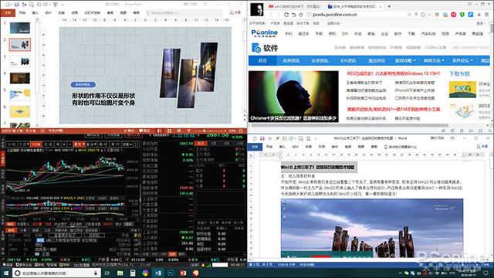
Task: Select the second slide thumbnail in PowerPoint
Action: tap(20, 45)
